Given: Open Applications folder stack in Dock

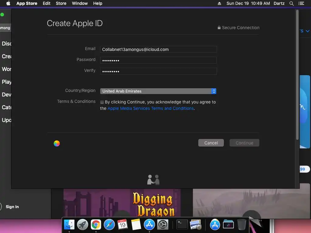Looking at the screenshot, I should tap(215, 225).
